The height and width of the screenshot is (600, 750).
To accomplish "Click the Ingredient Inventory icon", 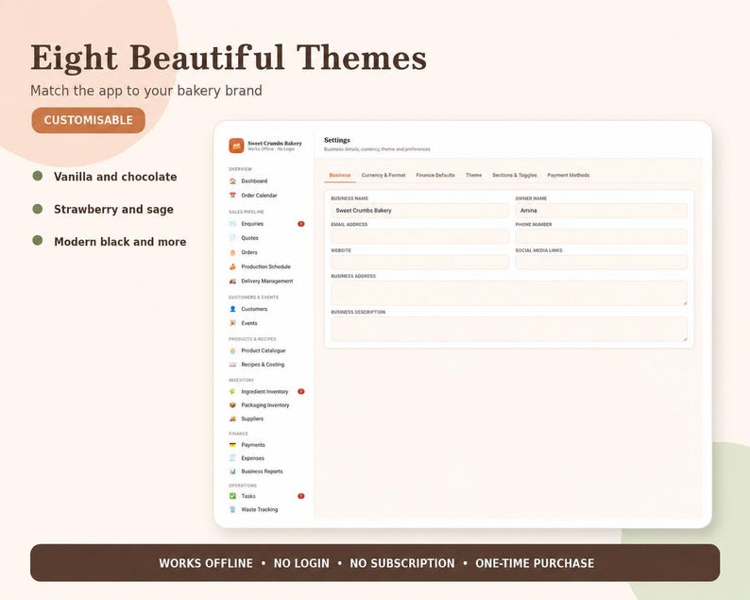I will (232, 391).
